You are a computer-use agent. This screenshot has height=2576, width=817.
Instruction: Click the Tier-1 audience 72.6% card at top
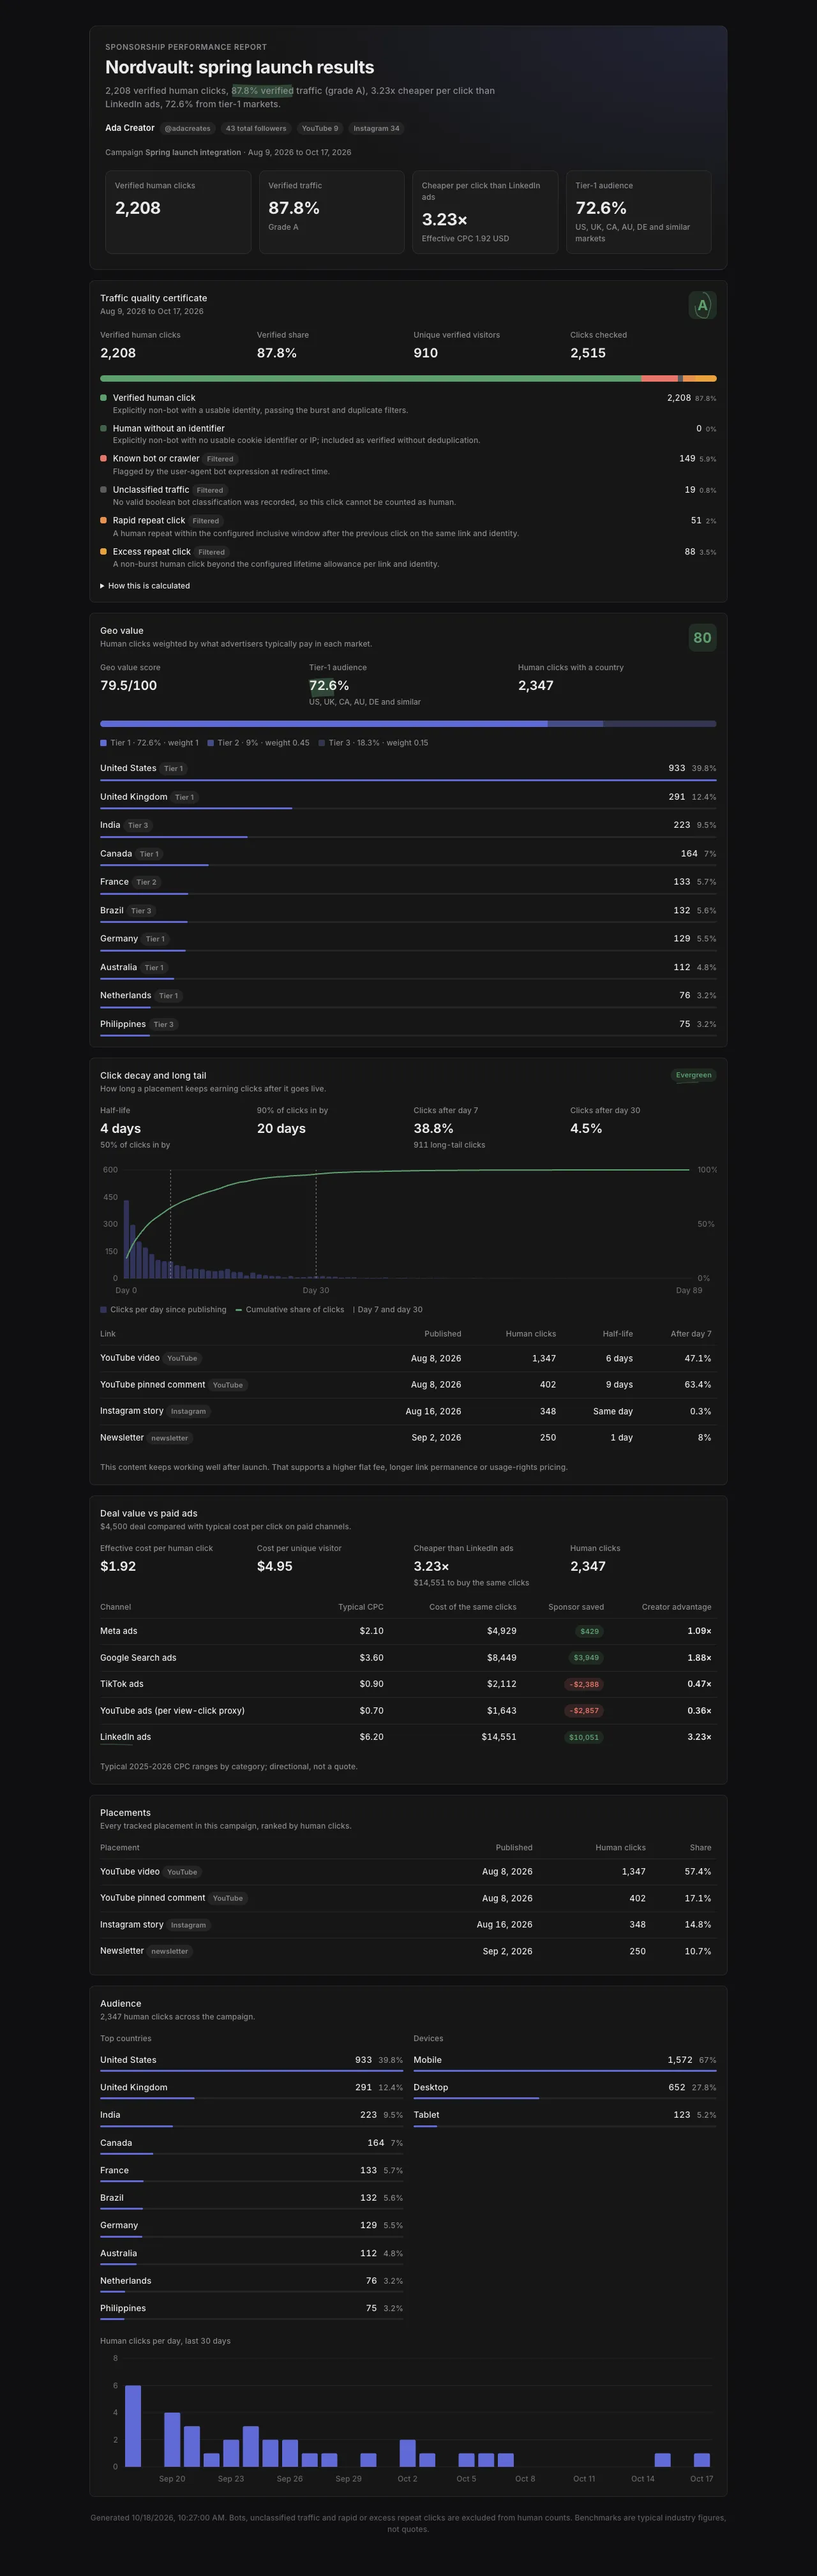point(639,212)
